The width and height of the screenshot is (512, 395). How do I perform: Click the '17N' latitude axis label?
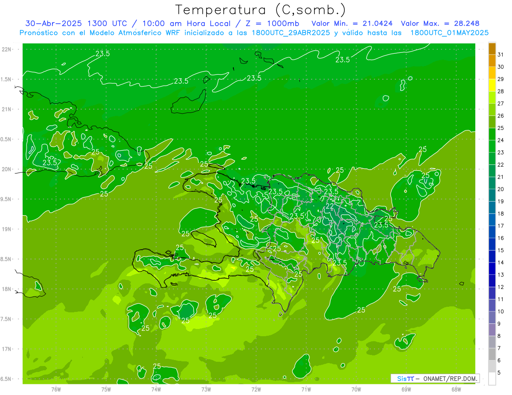click(6, 349)
